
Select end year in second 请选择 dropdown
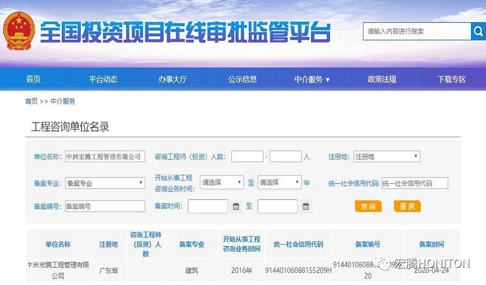click(x=279, y=182)
